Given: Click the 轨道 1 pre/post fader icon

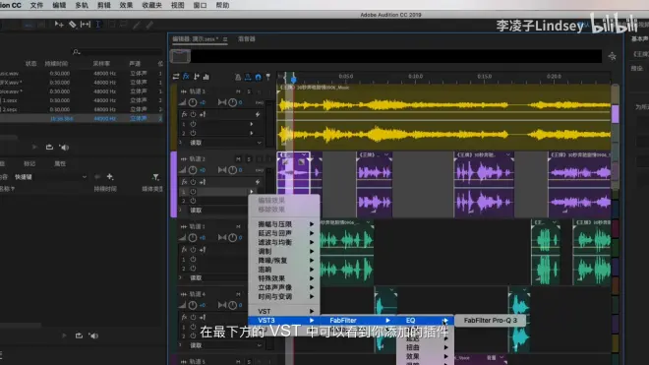Looking at the screenshot, I should pyautogui.click(x=203, y=114).
